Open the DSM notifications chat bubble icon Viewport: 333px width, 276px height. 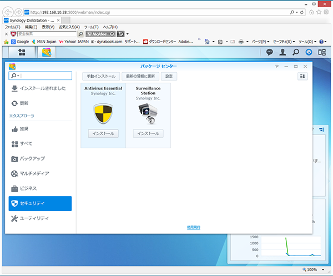[x=270, y=52]
